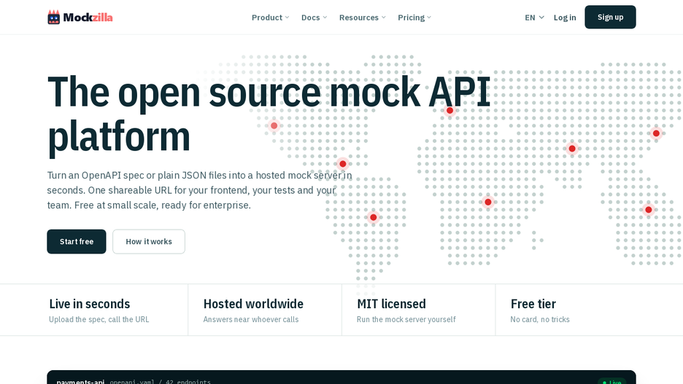Click the chevron next to Resources
The height and width of the screenshot is (384, 683).
[383, 17]
